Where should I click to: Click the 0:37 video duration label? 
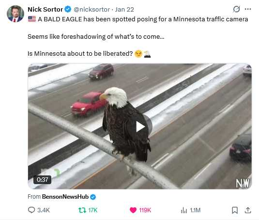click(x=43, y=179)
